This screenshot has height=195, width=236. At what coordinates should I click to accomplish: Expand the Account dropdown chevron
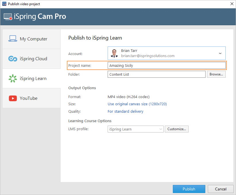(x=220, y=53)
